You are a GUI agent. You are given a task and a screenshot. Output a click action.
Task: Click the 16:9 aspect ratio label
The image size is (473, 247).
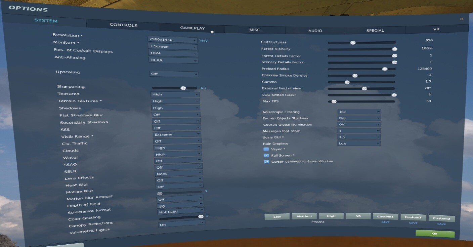click(x=203, y=41)
